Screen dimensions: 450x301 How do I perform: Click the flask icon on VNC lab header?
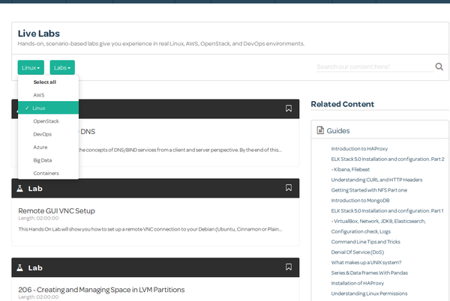pyautogui.click(x=20, y=188)
